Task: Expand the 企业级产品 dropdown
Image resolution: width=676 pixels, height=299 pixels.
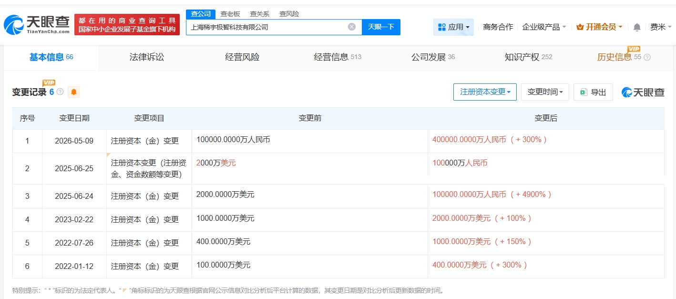Action: pyautogui.click(x=544, y=27)
